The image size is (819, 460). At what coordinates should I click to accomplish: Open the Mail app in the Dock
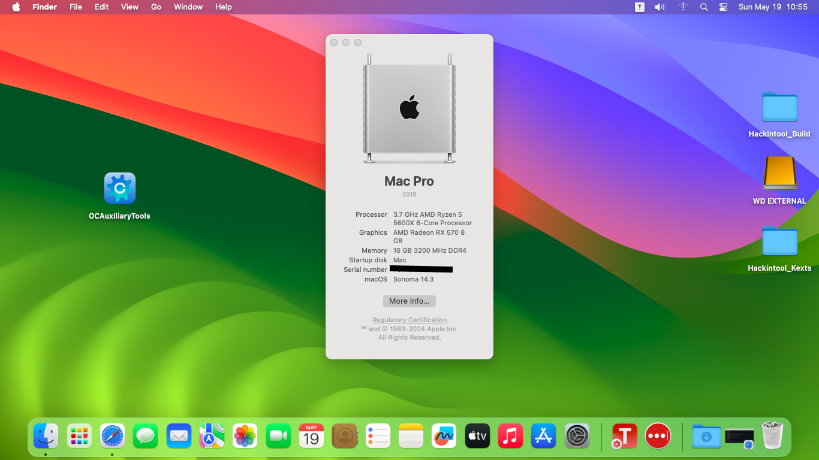[x=179, y=435]
